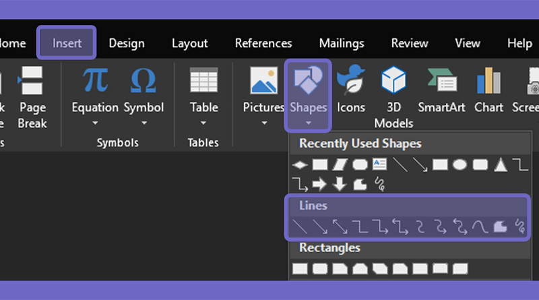Switch to the Design tab

pyautogui.click(x=127, y=43)
